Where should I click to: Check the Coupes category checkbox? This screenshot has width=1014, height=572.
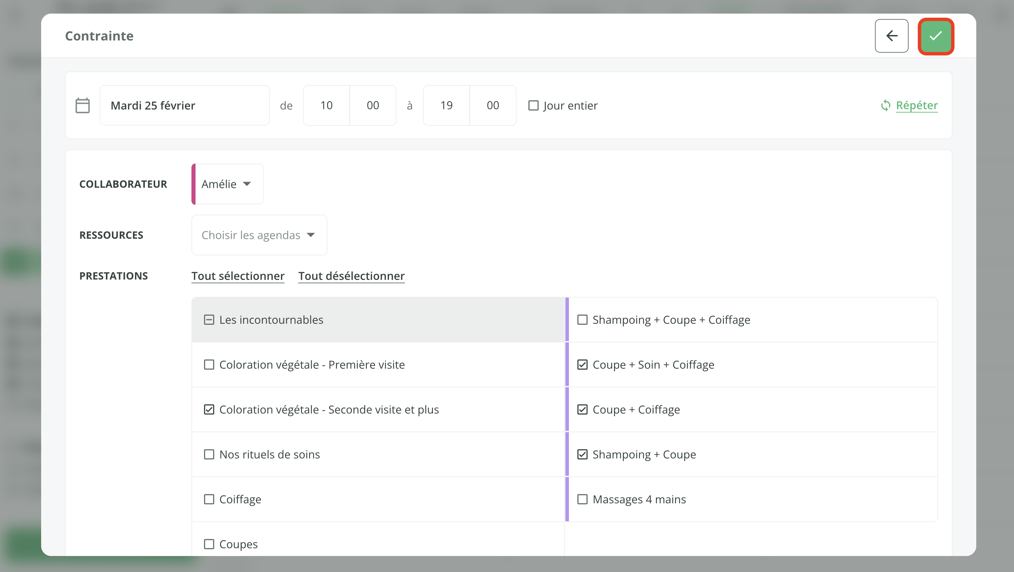coord(209,544)
